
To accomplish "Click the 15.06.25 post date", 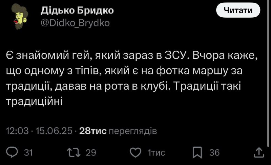I will coord(54,131).
